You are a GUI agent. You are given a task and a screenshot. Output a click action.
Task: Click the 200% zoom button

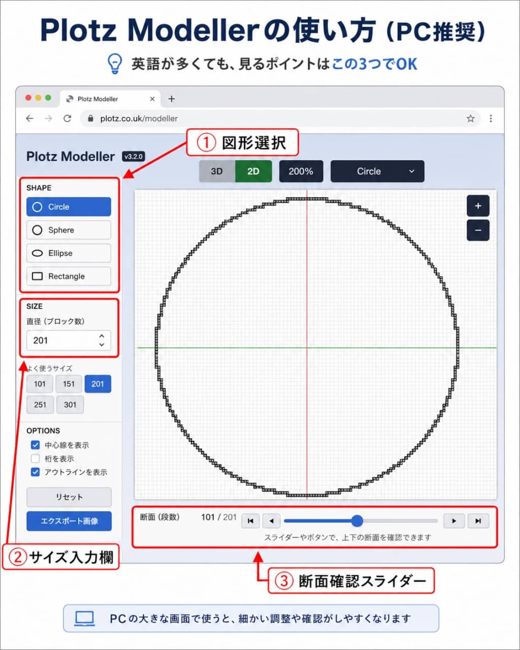click(x=301, y=171)
